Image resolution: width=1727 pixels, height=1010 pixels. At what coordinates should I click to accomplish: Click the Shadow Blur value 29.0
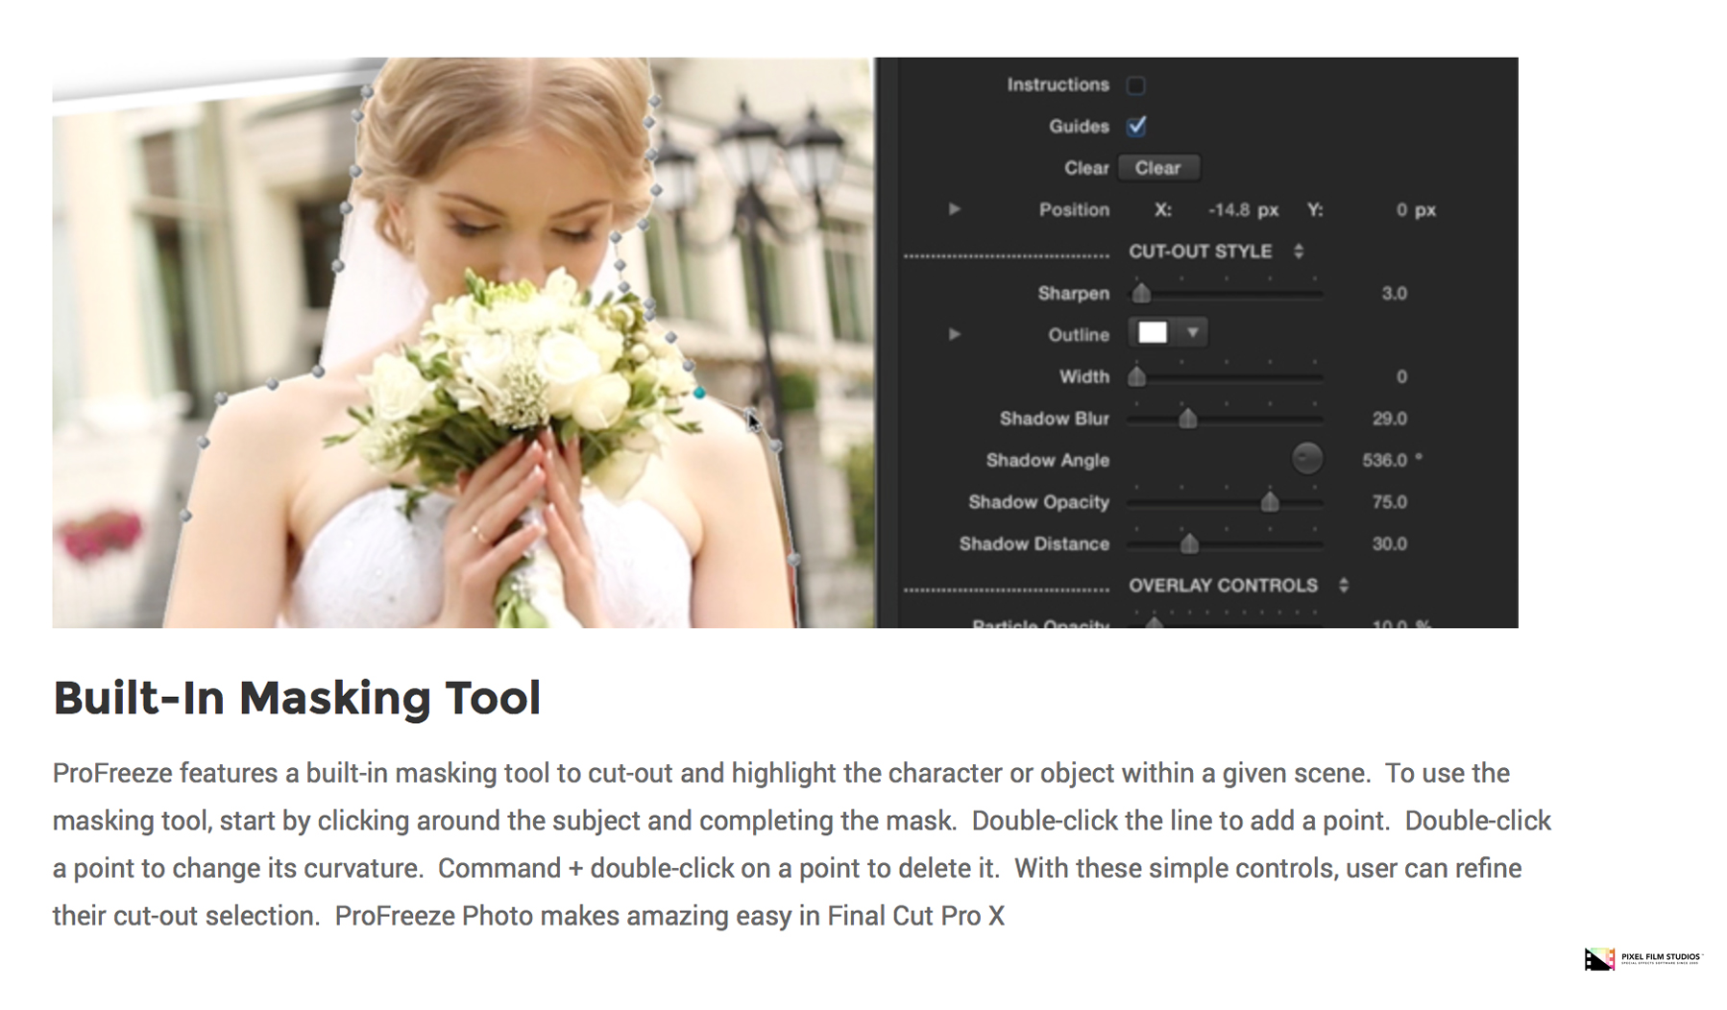[x=1389, y=419]
